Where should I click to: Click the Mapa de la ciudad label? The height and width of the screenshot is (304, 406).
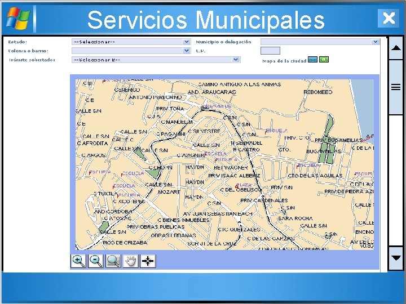click(284, 61)
